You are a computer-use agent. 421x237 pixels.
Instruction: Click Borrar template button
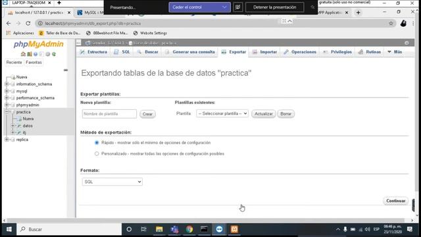(285, 114)
